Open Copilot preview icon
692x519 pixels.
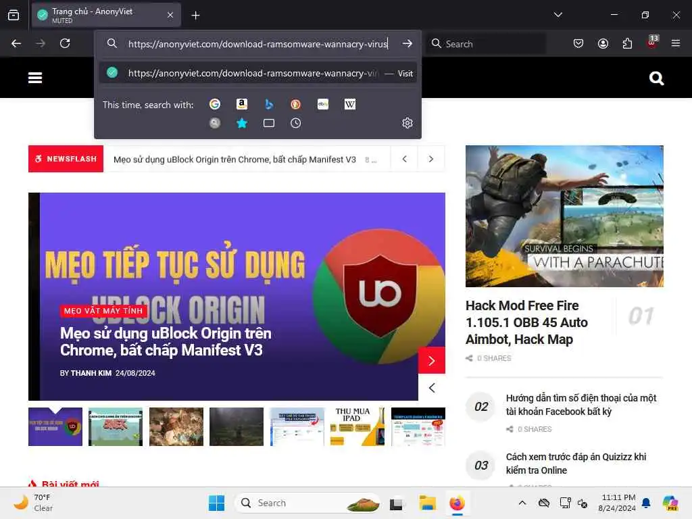click(670, 503)
